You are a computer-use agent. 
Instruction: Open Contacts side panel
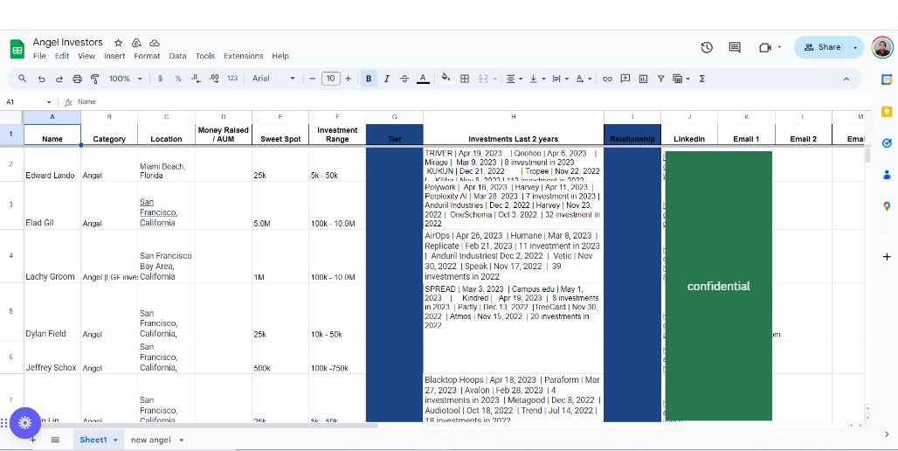click(x=887, y=174)
